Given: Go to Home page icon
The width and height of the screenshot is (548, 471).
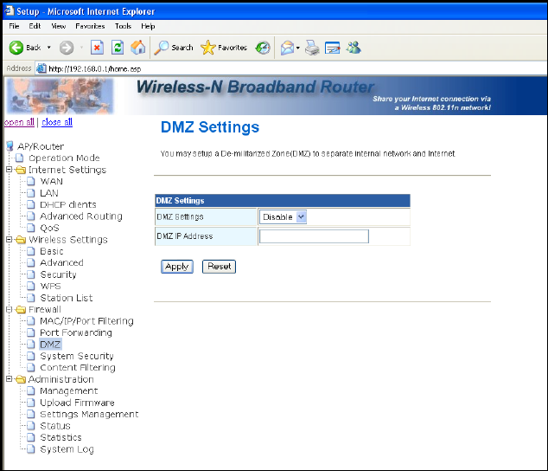Looking at the screenshot, I should click(138, 48).
